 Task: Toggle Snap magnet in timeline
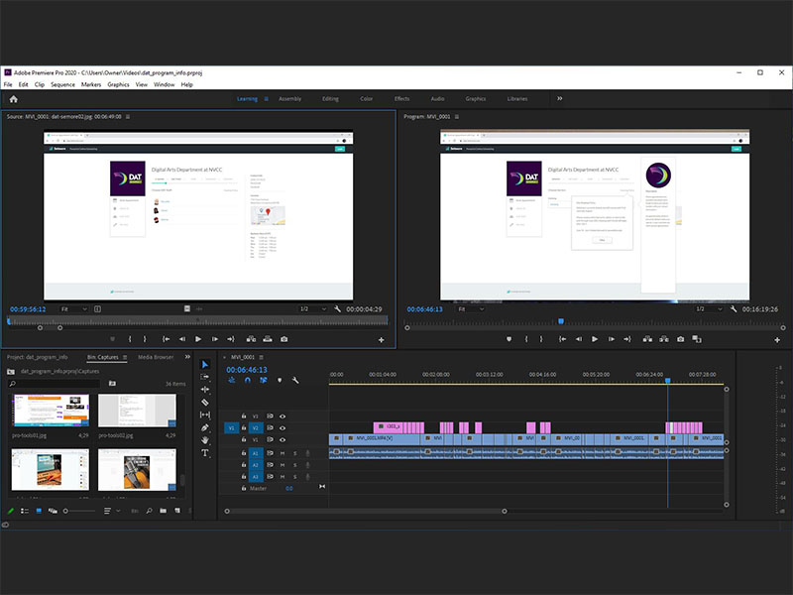pos(247,380)
